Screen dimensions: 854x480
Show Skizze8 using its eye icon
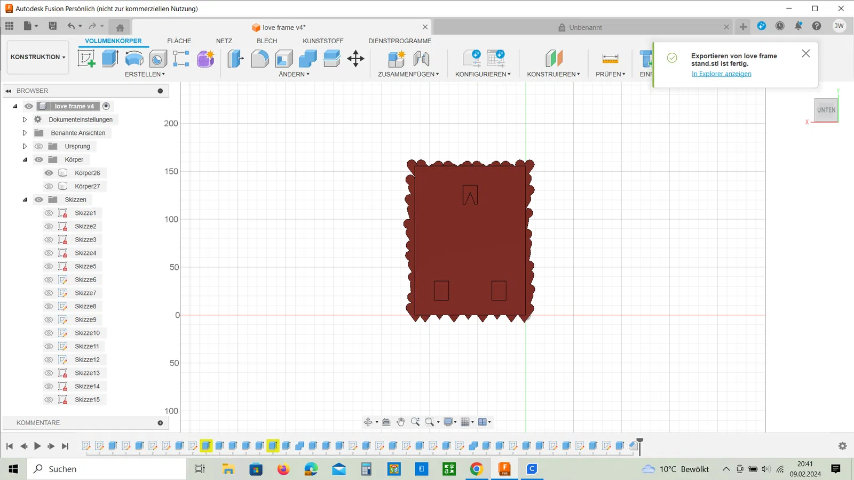[49, 306]
